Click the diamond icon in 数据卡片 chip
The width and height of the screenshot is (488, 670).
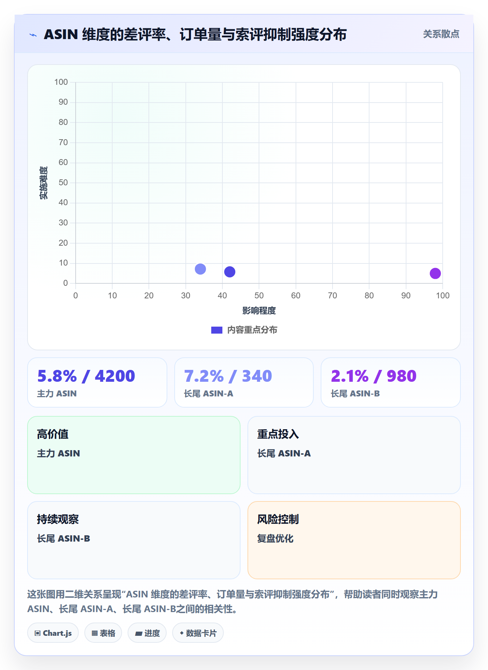point(182,633)
